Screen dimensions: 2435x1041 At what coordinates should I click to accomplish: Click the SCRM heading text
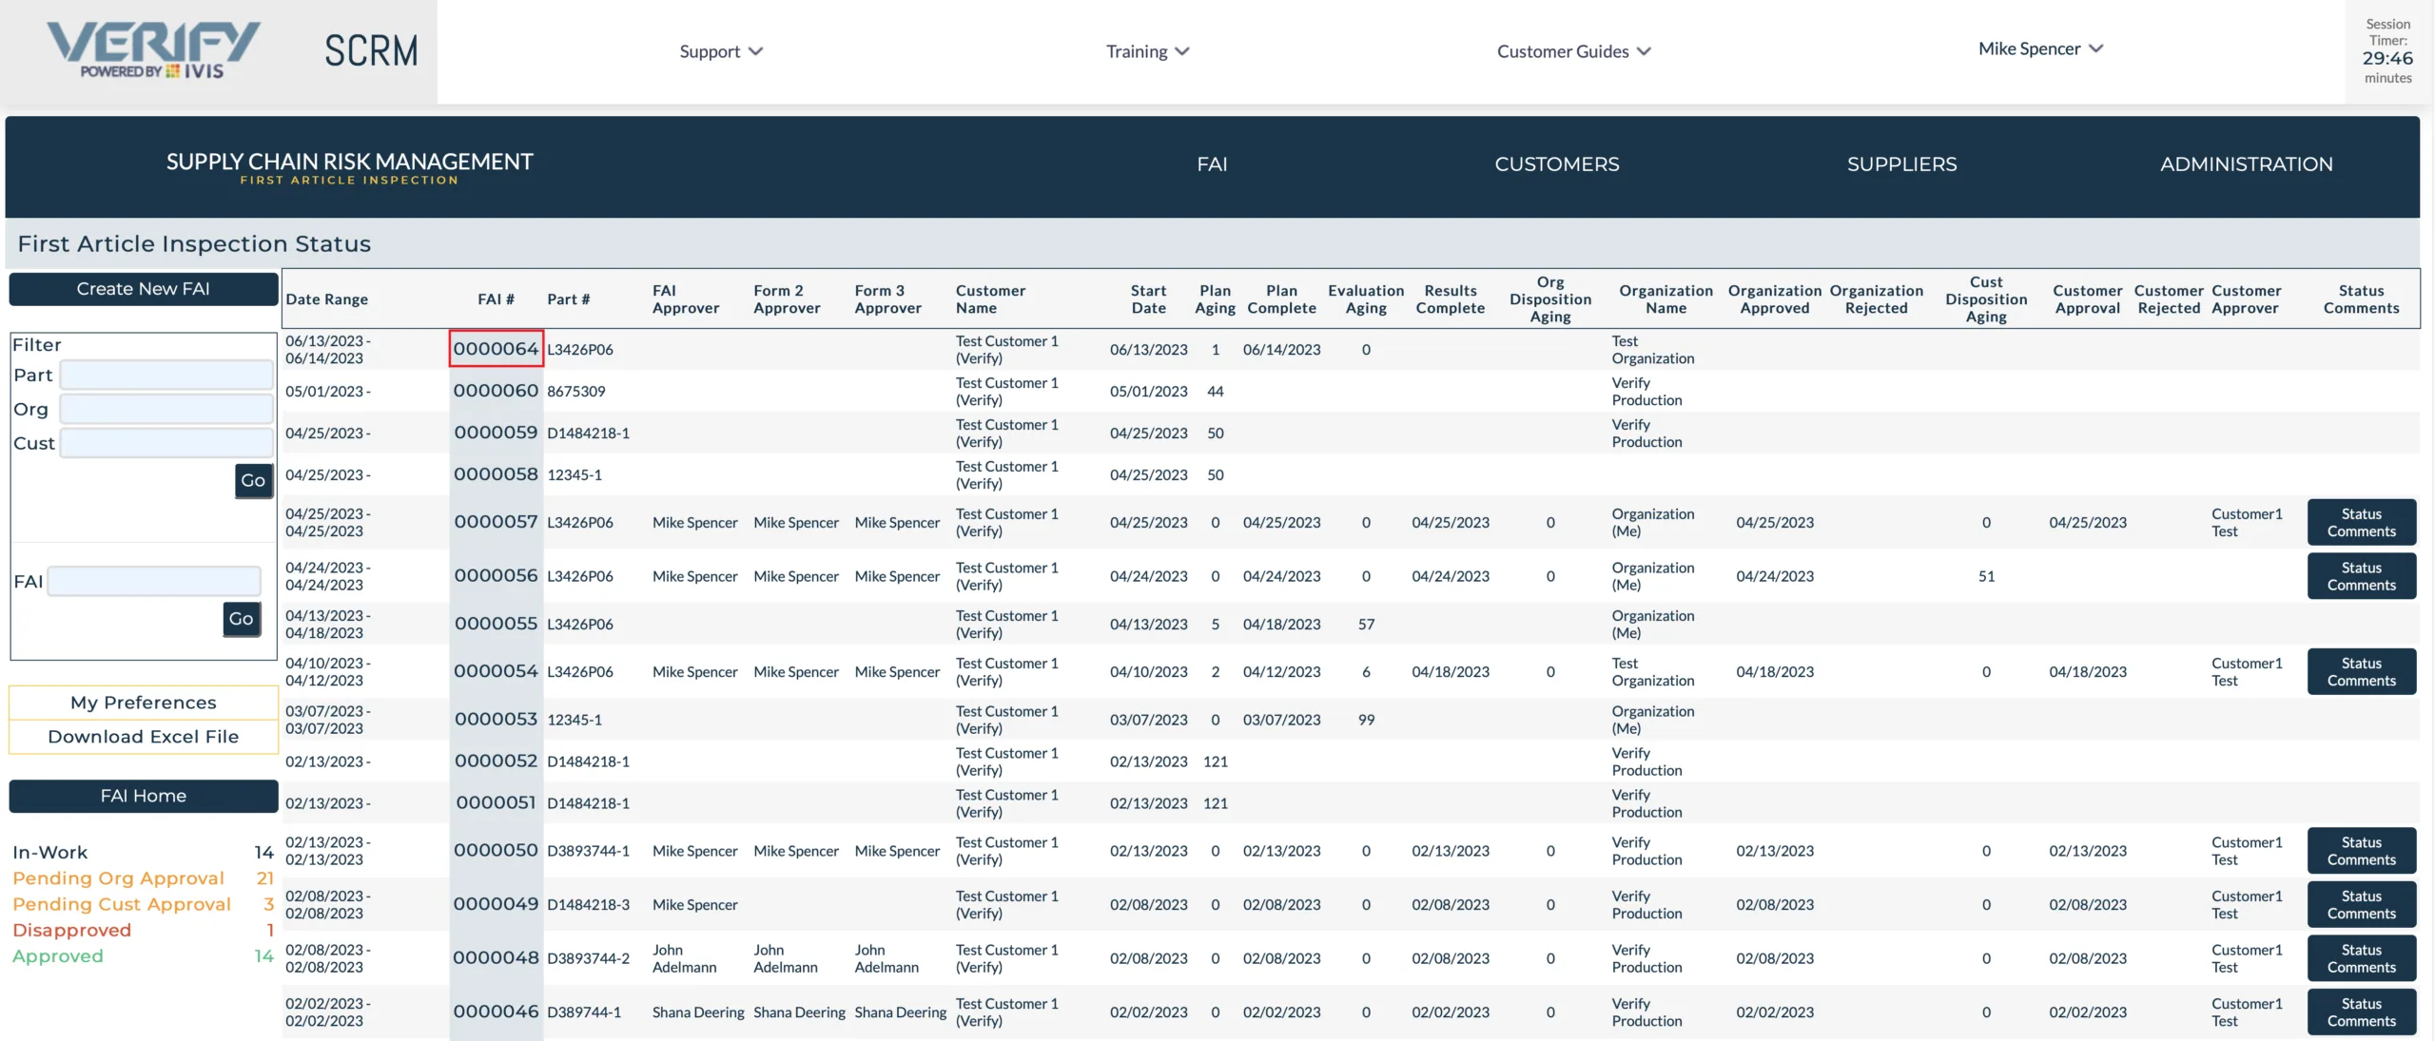tap(371, 50)
